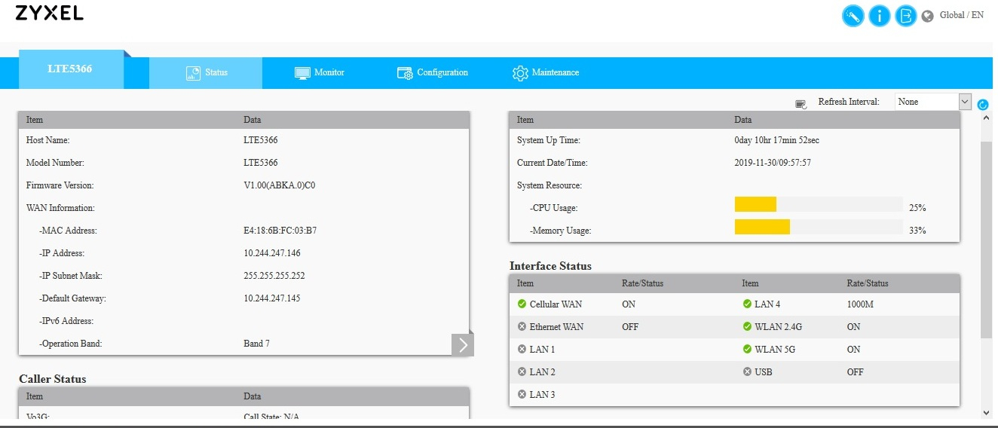Click the date/time 2019-11-30/09:57:57

(x=773, y=163)
